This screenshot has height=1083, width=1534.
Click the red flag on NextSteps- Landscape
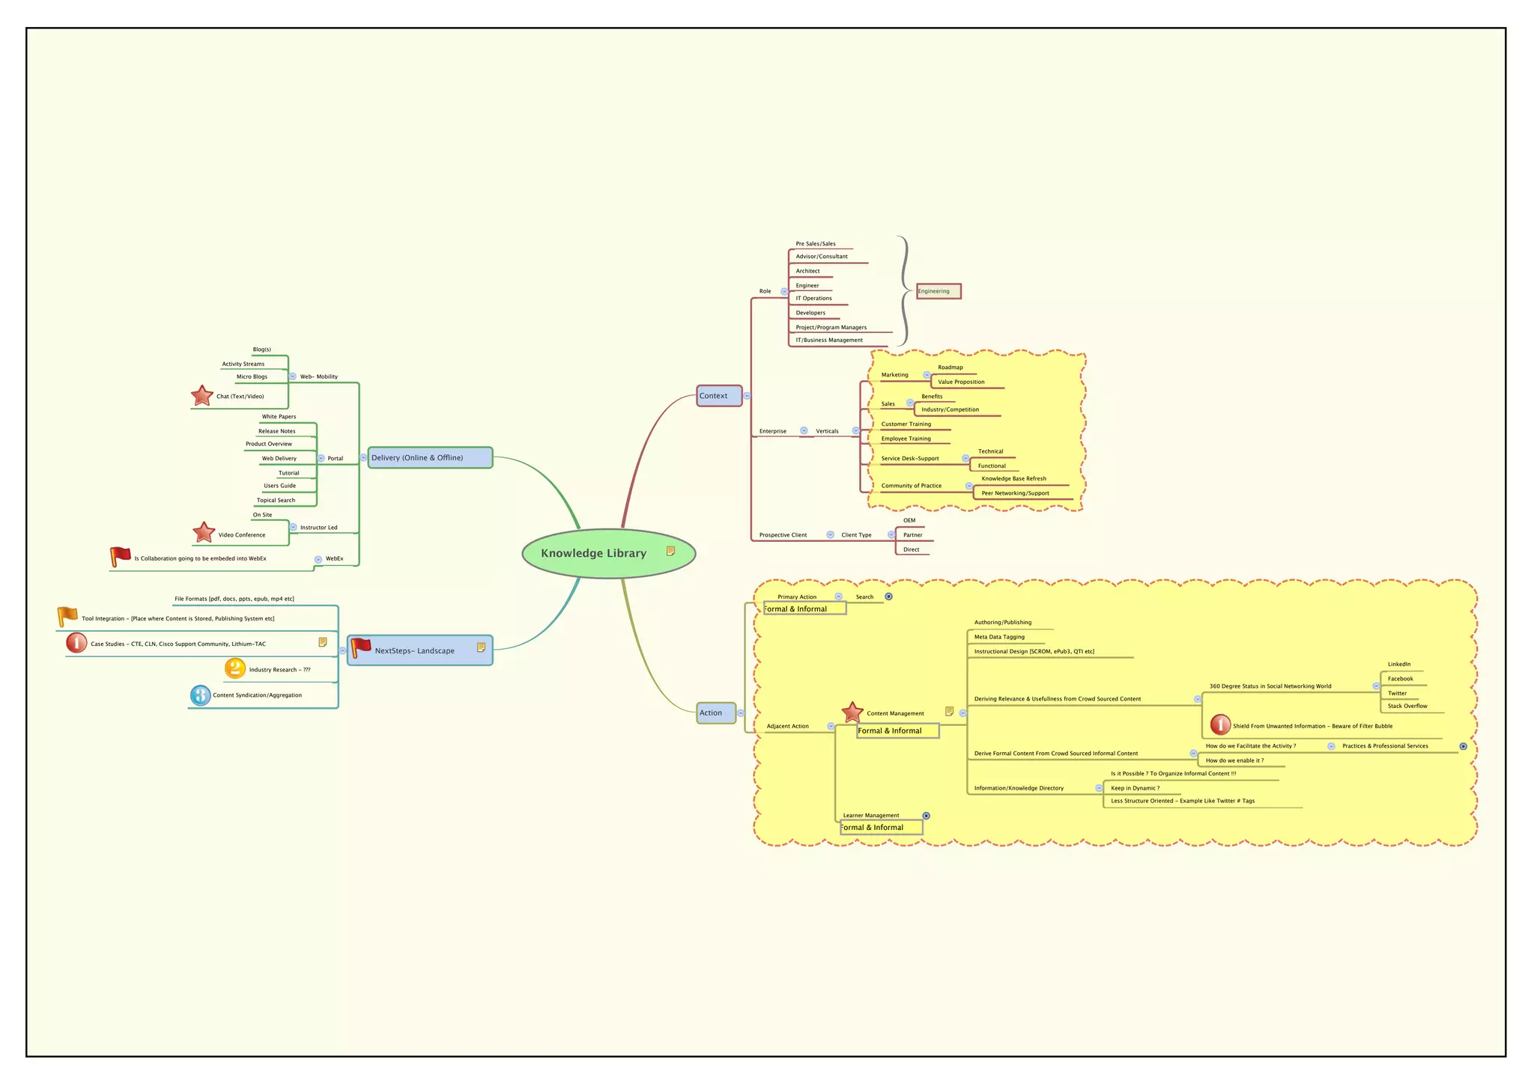click(361, 647)
